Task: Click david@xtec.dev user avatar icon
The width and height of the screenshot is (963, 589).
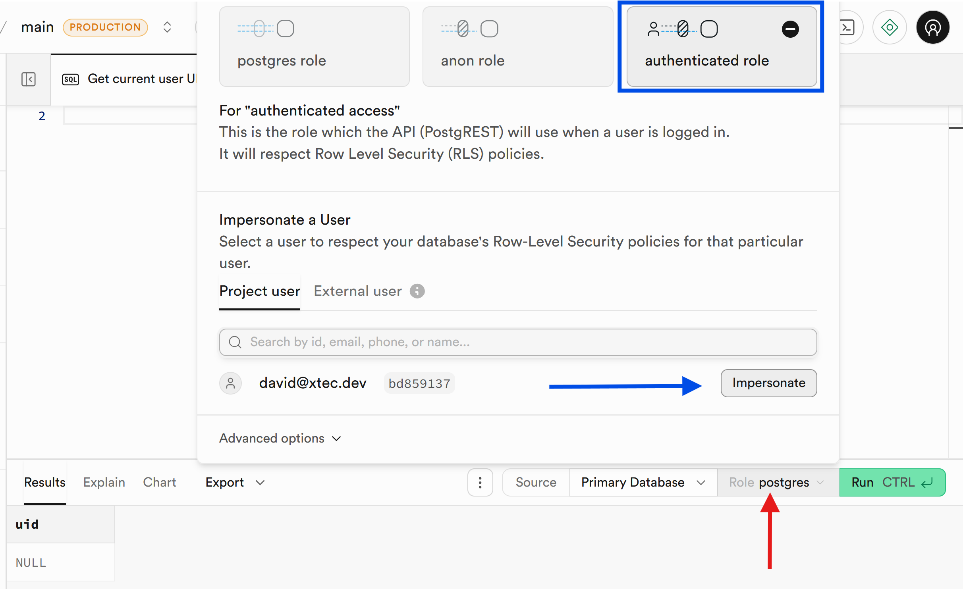Action: point(230,383)
